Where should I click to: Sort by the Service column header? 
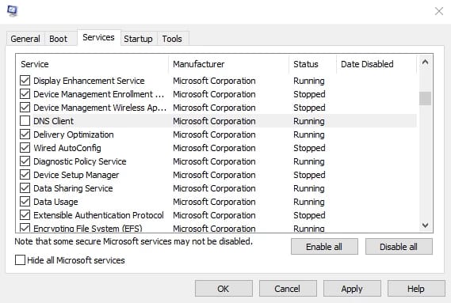coord(93,64)
